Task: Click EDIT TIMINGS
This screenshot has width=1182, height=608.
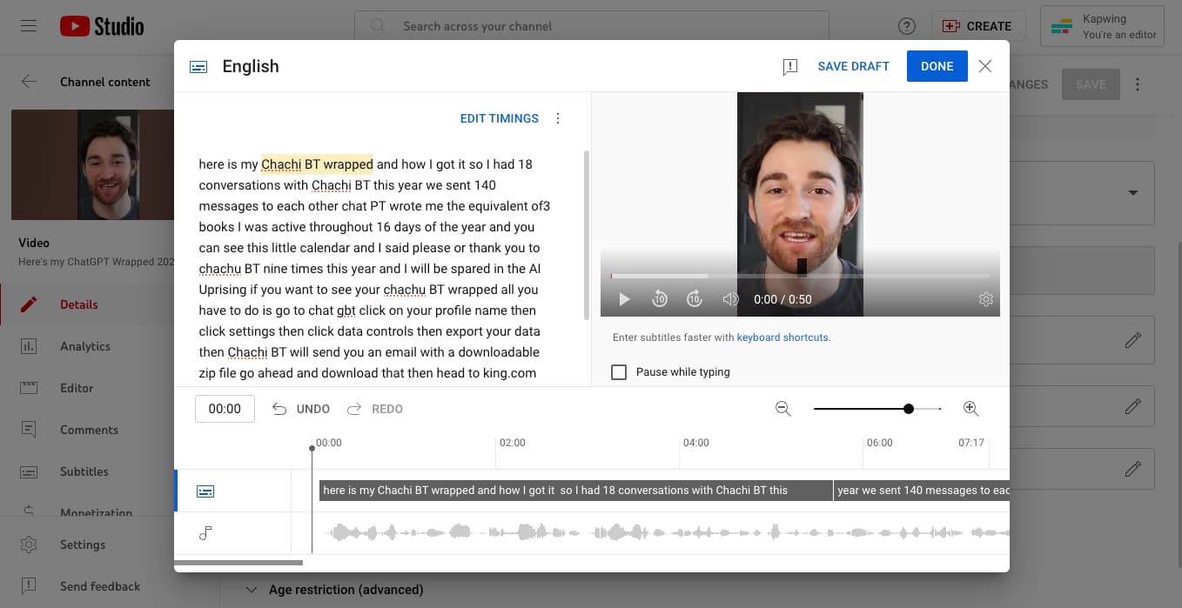Action: click(500, 118)
